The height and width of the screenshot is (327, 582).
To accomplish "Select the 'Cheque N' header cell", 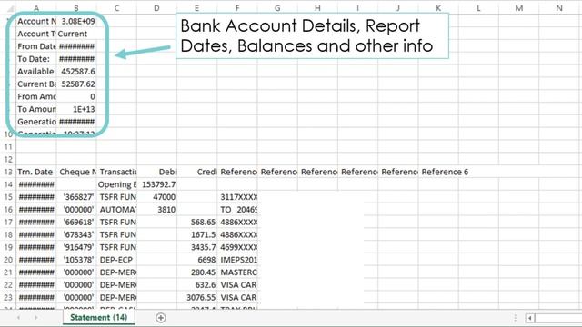I will coord(76,172).
